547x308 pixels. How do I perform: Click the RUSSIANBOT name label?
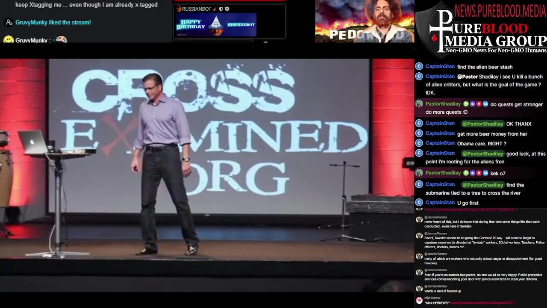pos(197,9)
